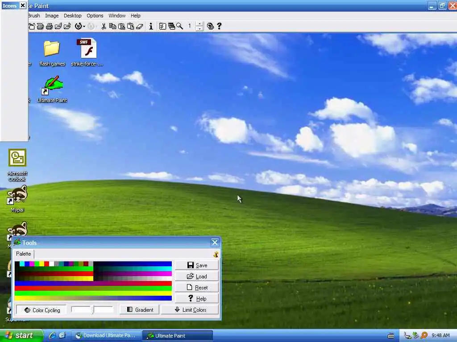Click Reset button in Tools palette
Viewport: 457px width, 342px height.
[197, 287]
